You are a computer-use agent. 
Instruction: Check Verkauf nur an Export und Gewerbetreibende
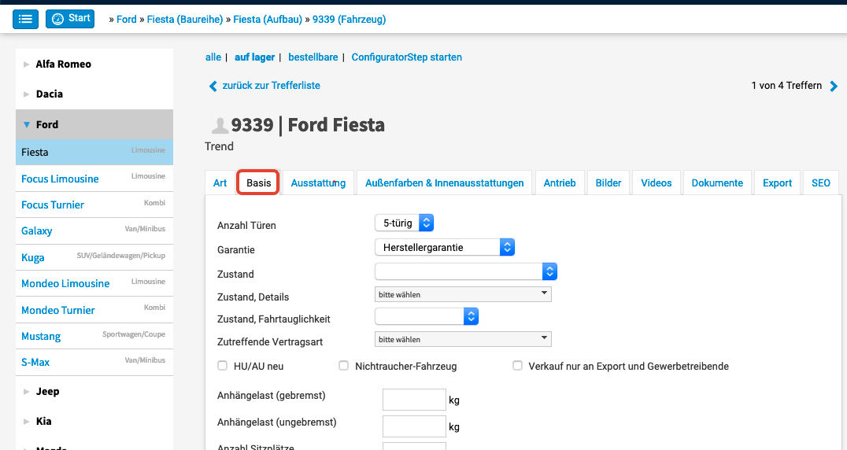tap(517, 366)
